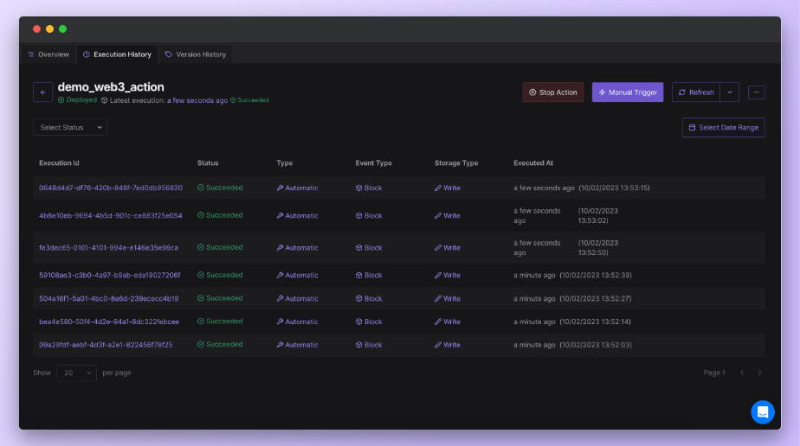
Task: Click the Succeeded check icon for 0648d4d7 row
Action: [201, 188]
